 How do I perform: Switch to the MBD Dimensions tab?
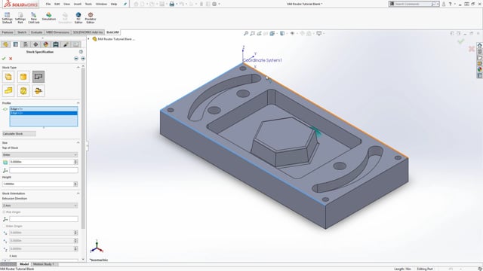point(57,32)
